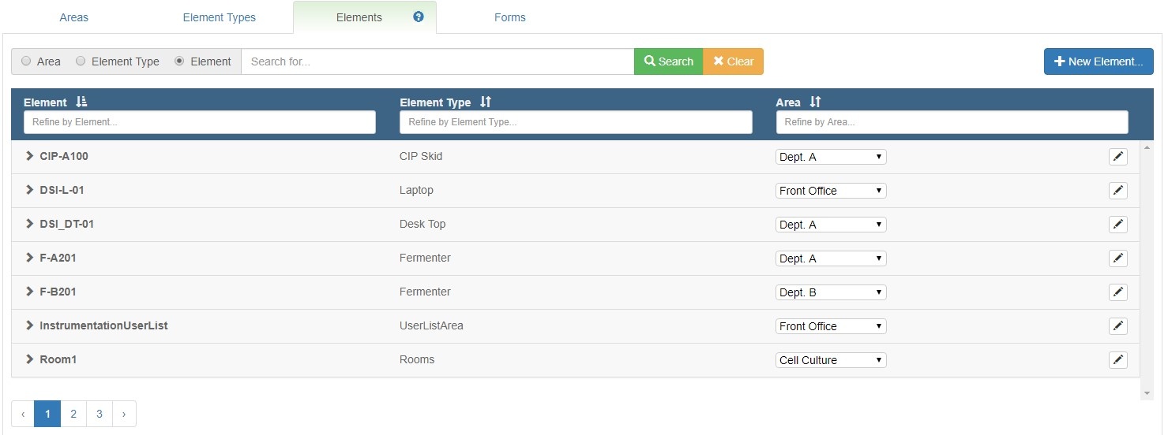The width and height of the screenshot is (1168, 435).
Task: Click the table scrollbar up arrow
Action: [1147, 147]
